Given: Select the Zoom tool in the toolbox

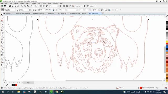Looking at the screenshot, I should (x=2, y=24).
